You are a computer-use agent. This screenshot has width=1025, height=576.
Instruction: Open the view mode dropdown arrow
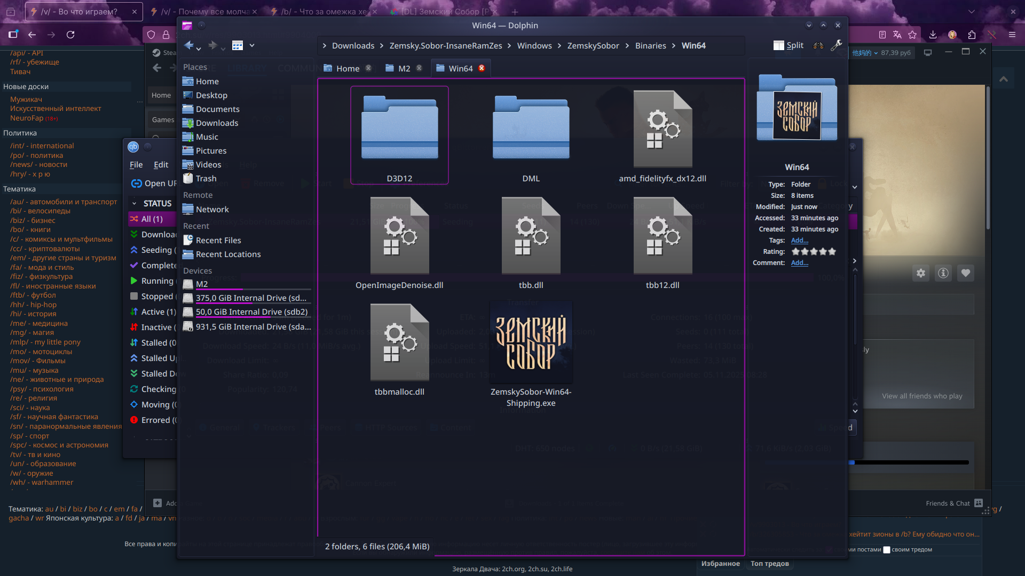click(252, 46)
